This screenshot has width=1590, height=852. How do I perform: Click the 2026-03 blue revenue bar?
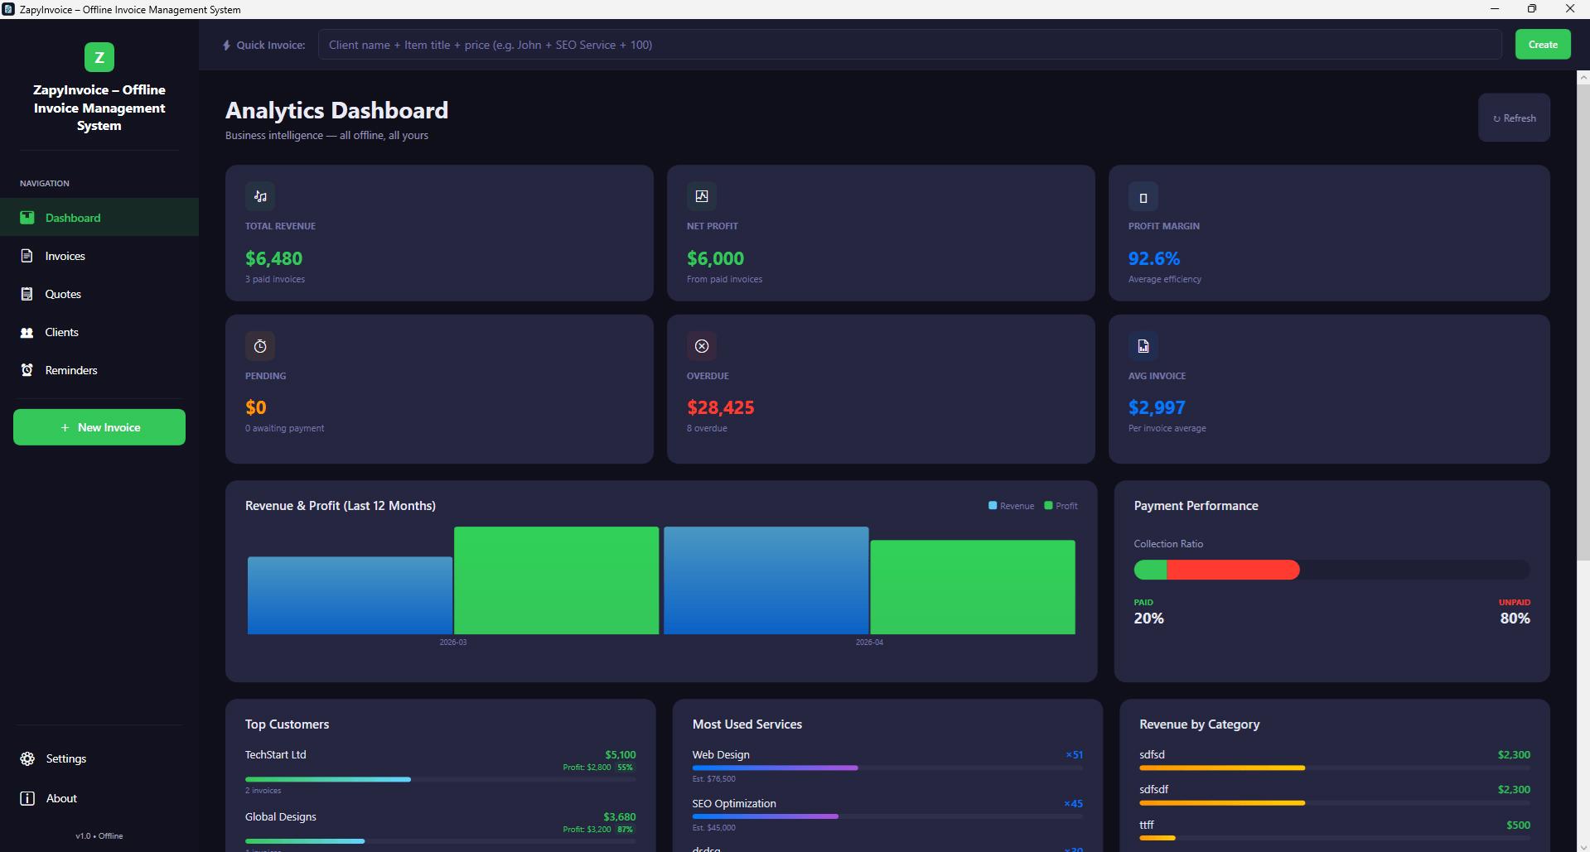350,595
